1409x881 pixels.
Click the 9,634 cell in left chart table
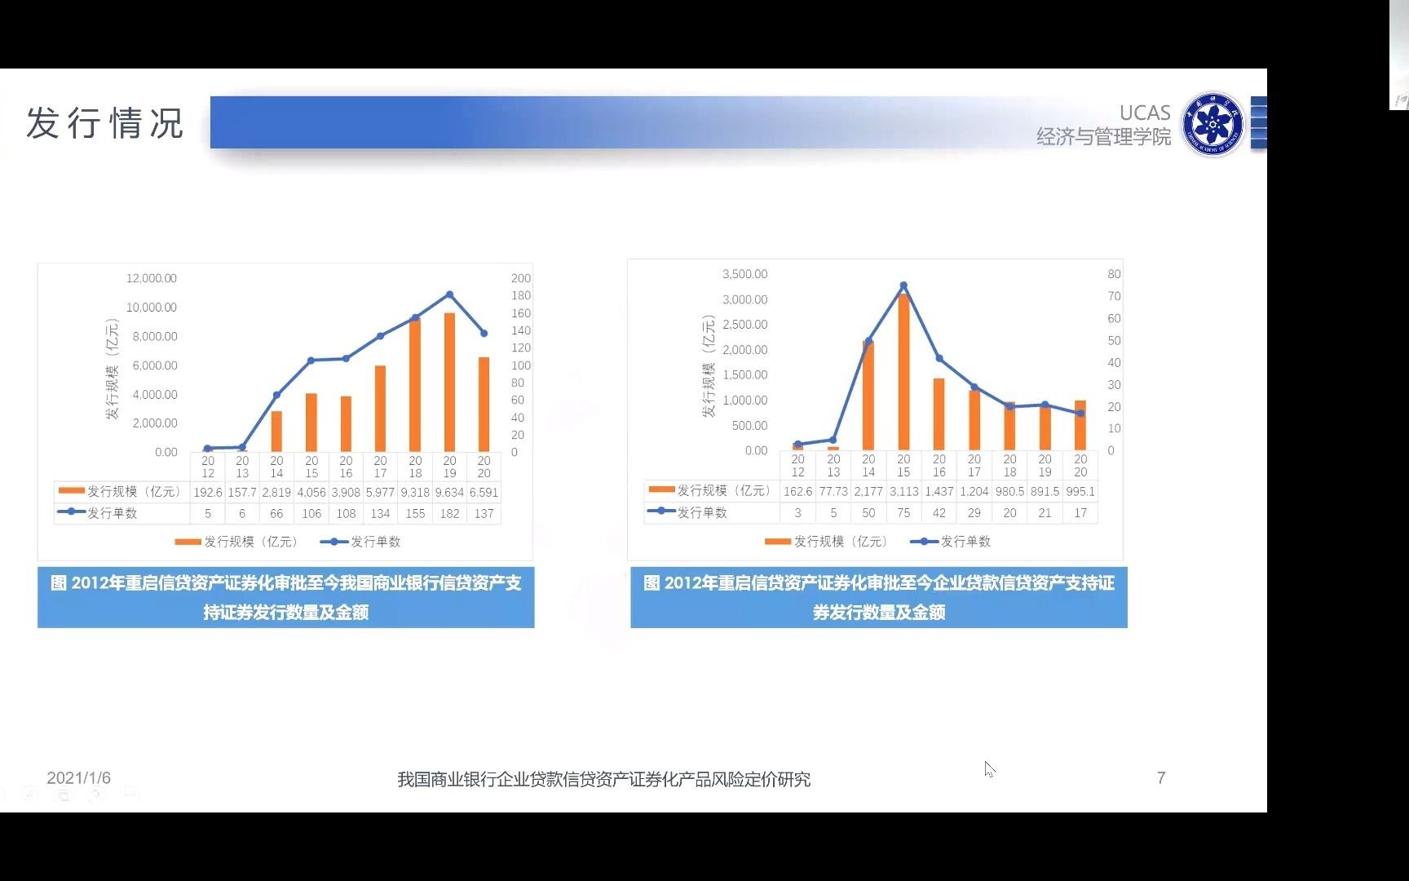pos(449,492)
